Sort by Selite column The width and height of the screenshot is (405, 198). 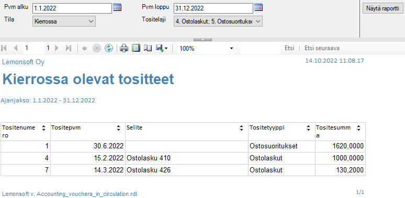(242, 128)
